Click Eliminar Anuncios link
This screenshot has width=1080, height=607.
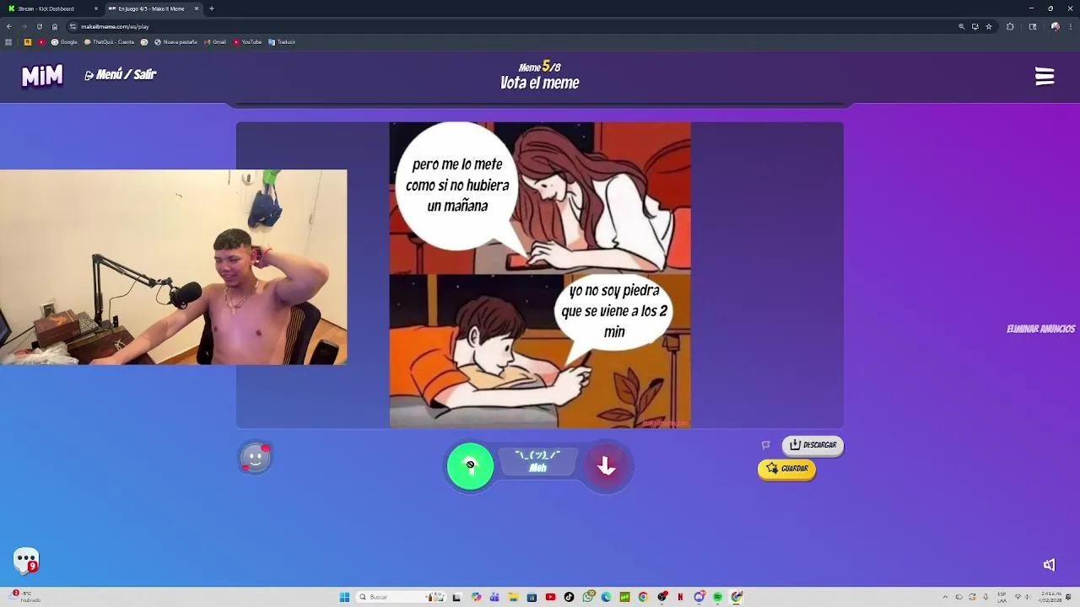click(1040, 329)
